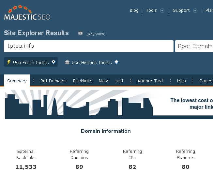This screenshot has width=213, height=177.
Task: Expand the Tools dropdown arrow
Action: (x=162, y=10)
